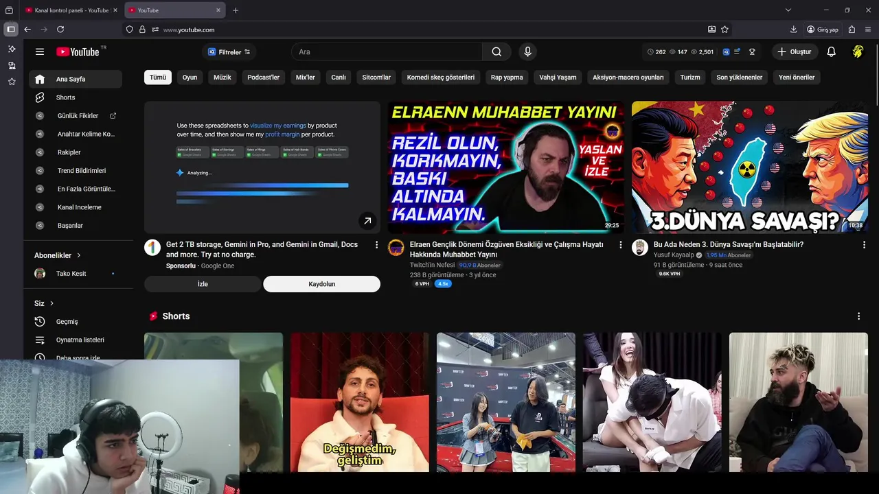Select the Aksiyon-macera oyunları chip
Viewport: 879px width, 494px height.
coord(628,78)
